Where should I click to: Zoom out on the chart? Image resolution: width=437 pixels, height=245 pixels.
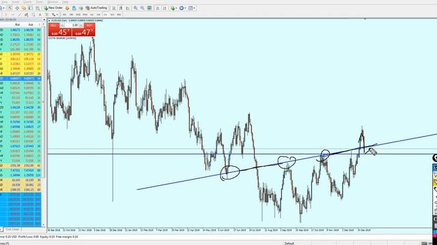pos(142,8)
